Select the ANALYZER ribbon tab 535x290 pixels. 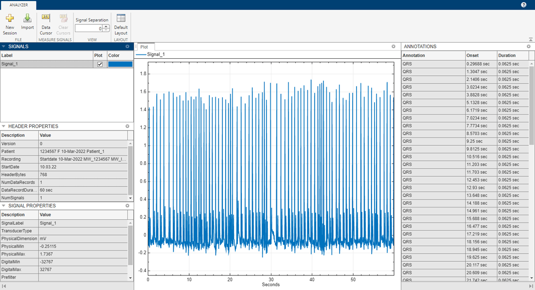(18, 5)
